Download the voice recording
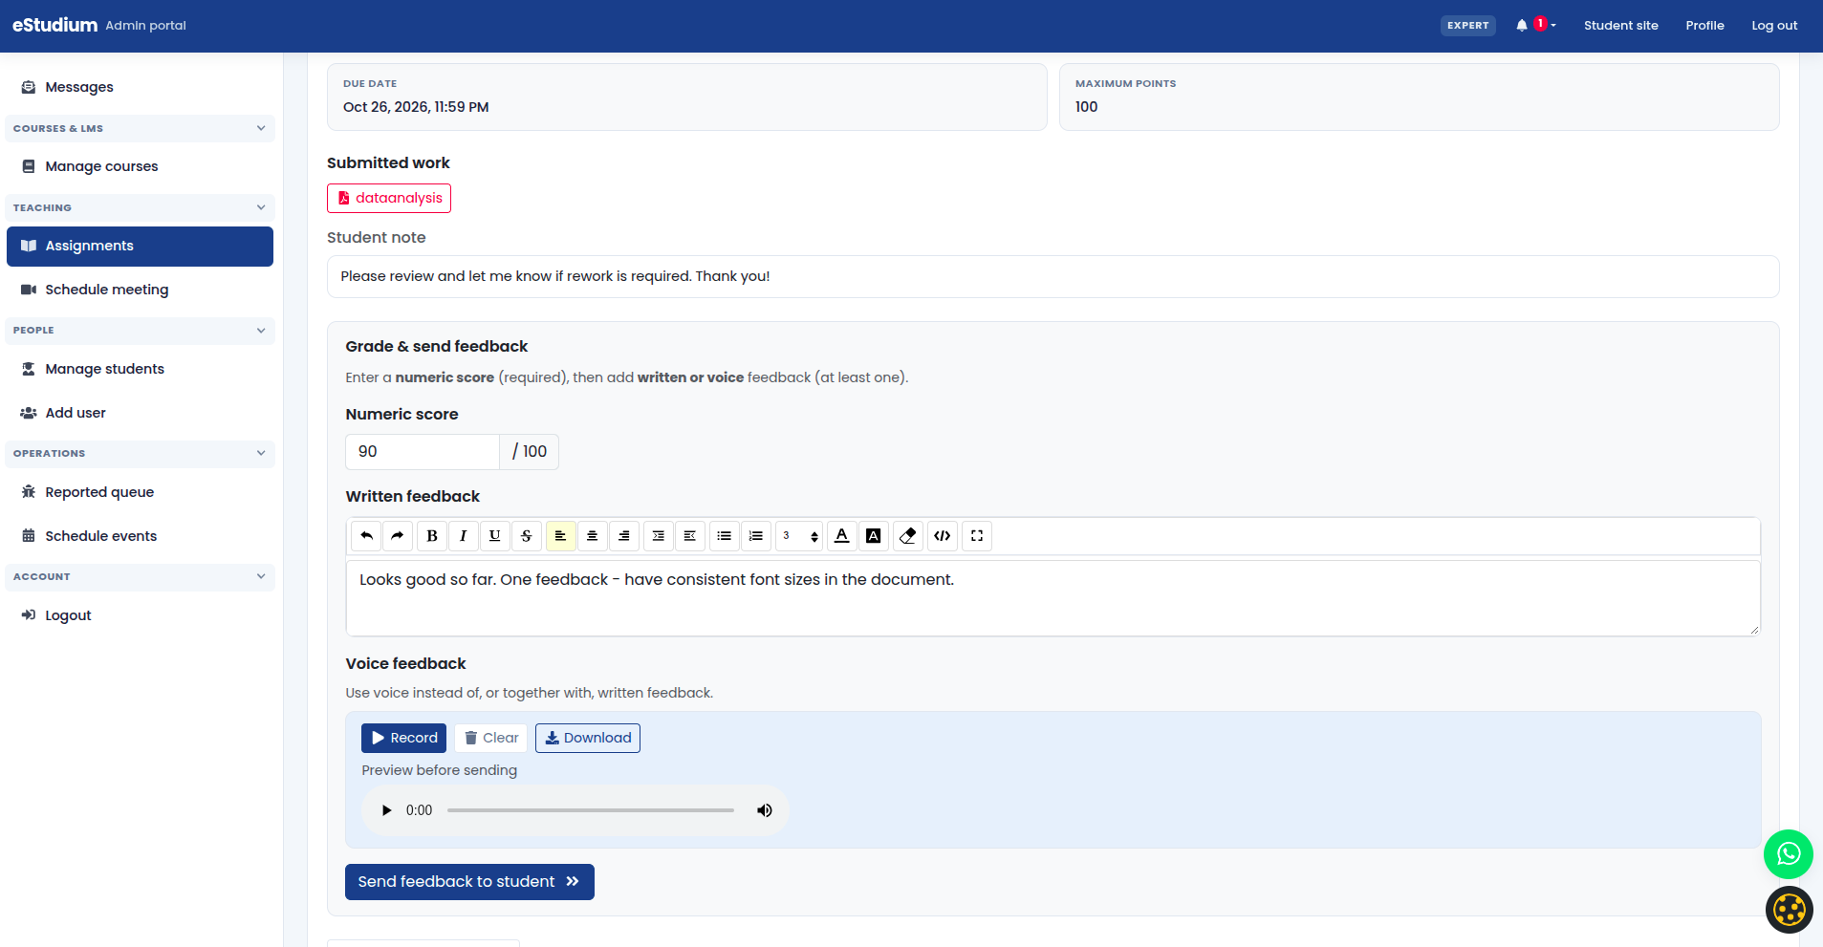The height and width of the screenshot is (947, 1823). (x=588, y=738)
